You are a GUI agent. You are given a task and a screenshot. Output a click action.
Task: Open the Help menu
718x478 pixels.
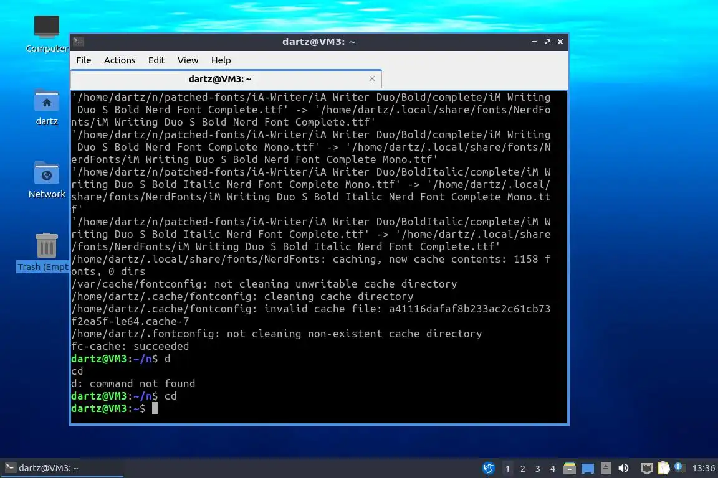pyautogui.click(x=221, y=60)
